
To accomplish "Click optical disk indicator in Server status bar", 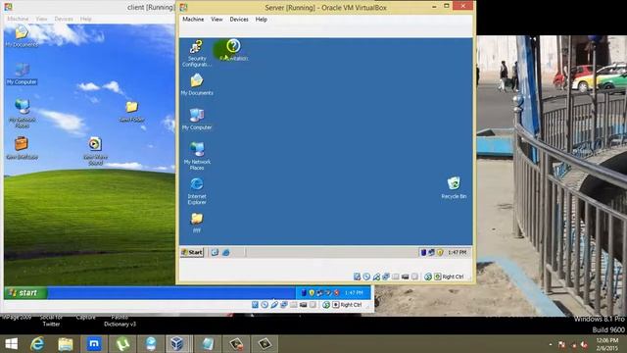I will coord(366,277).
